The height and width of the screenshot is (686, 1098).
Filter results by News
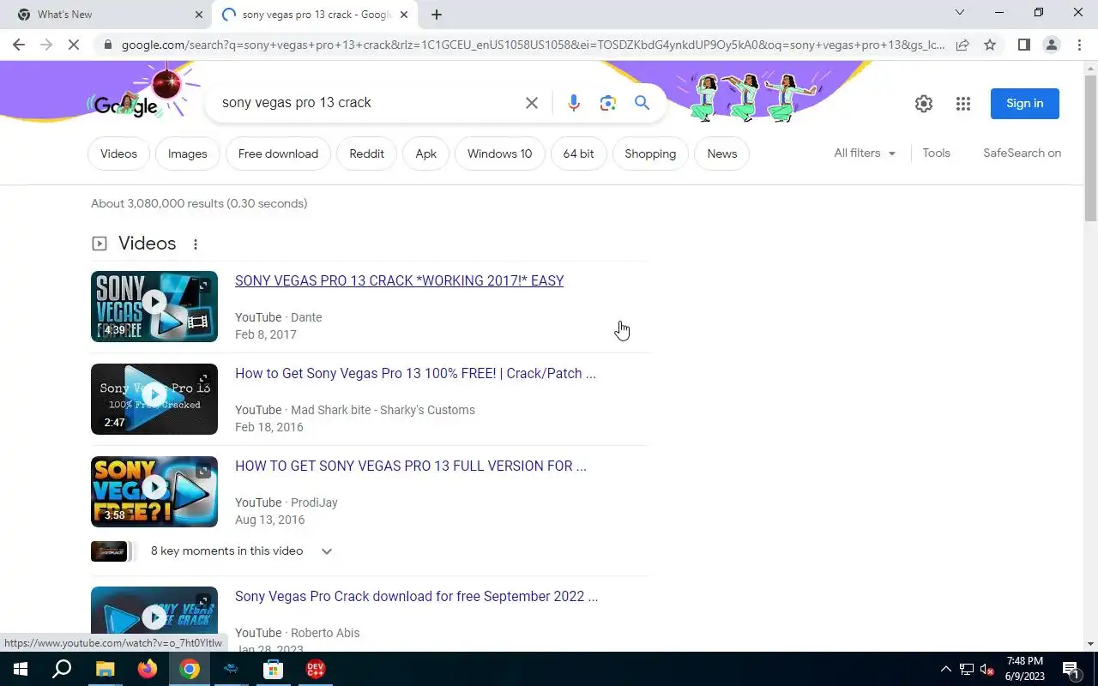pyautogui.click(x=722, y=153)
